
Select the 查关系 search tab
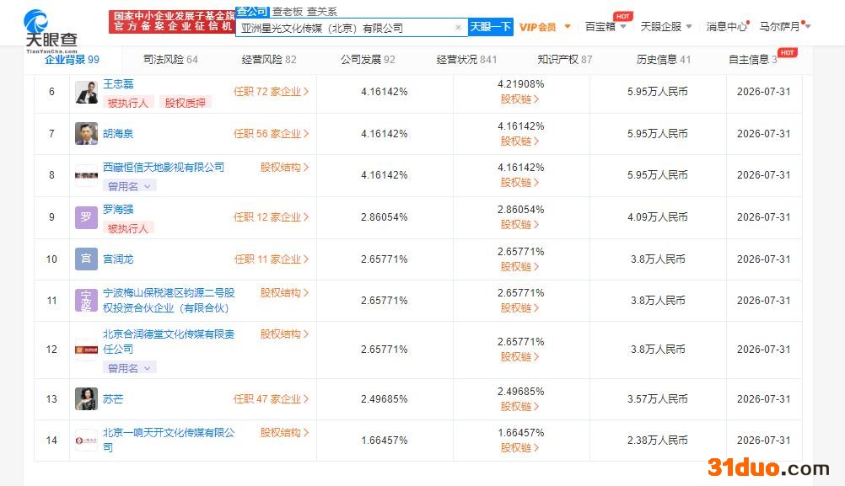(x=322, y=11)
